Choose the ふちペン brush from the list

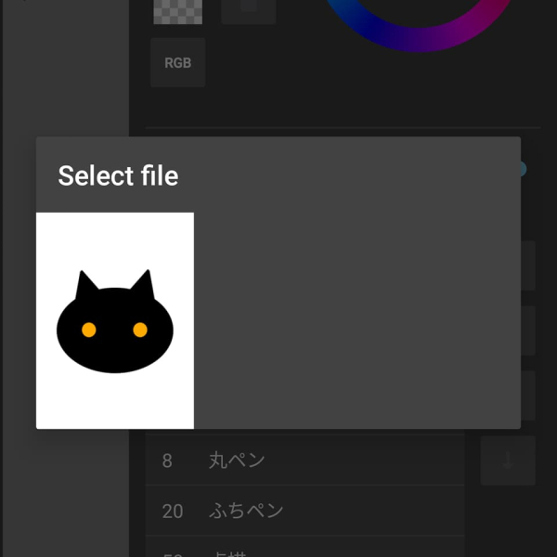point(246,511)
